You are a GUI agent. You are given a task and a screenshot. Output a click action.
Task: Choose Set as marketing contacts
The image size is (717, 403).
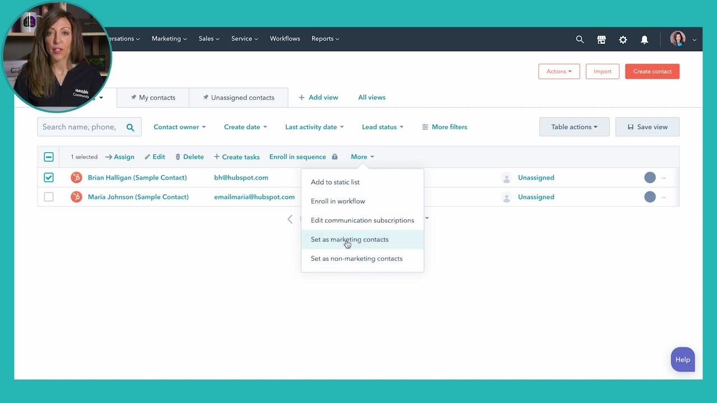[x=362, y=240]
